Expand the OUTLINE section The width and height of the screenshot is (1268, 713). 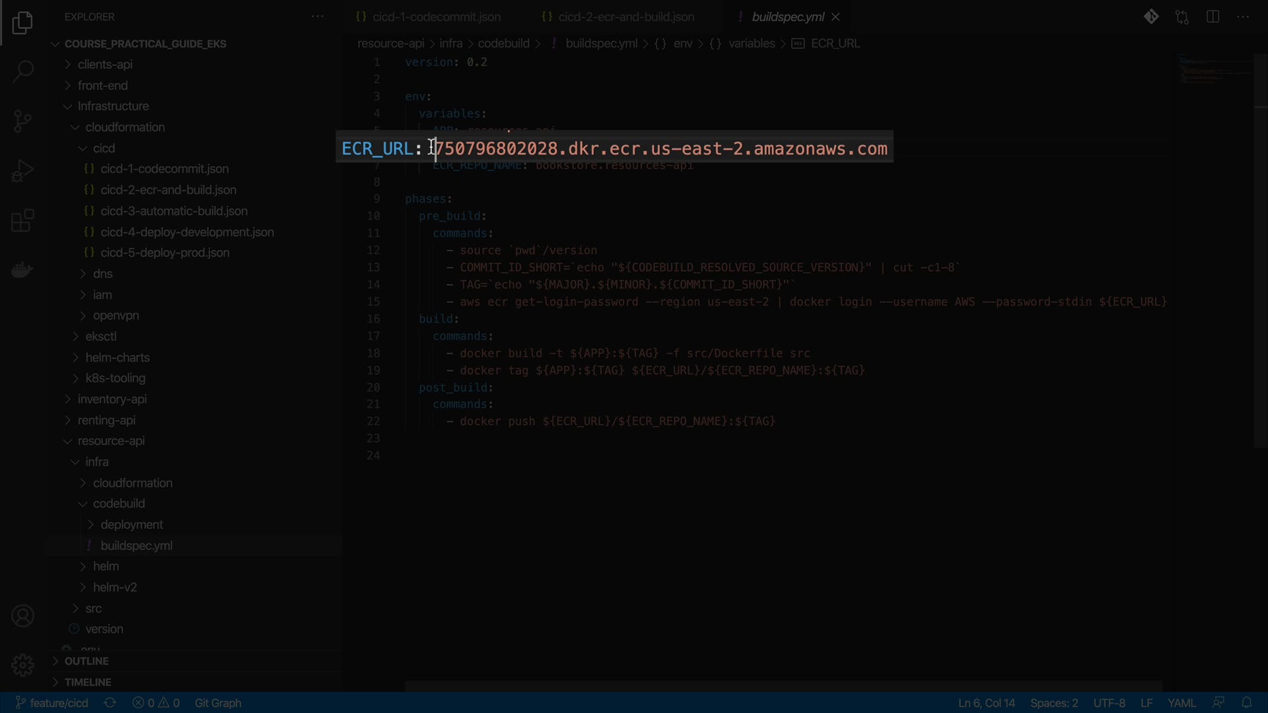click(x=86, y=661)
